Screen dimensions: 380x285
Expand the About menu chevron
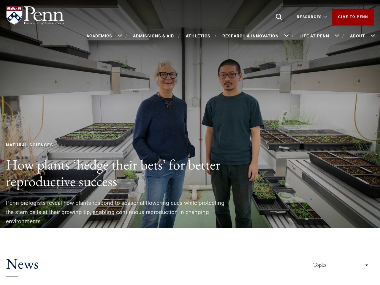click(373, 36)
